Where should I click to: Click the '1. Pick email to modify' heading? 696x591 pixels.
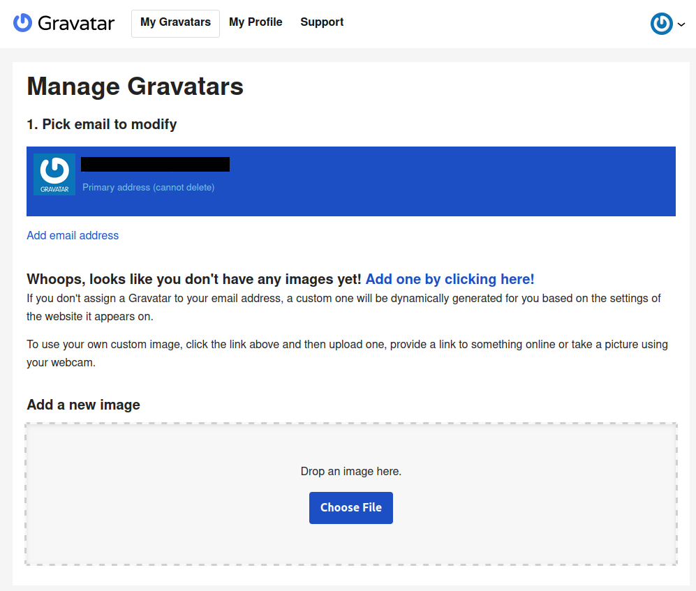click(x=101, y=124)
